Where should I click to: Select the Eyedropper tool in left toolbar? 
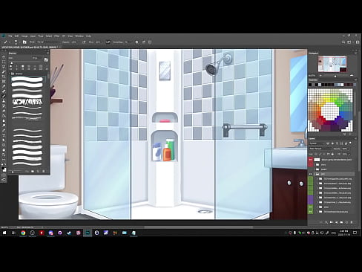point(4,86)
